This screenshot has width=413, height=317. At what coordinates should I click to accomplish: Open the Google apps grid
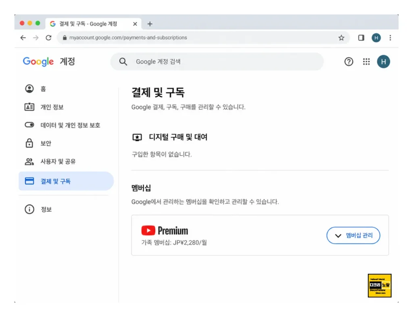click(366, 62)
